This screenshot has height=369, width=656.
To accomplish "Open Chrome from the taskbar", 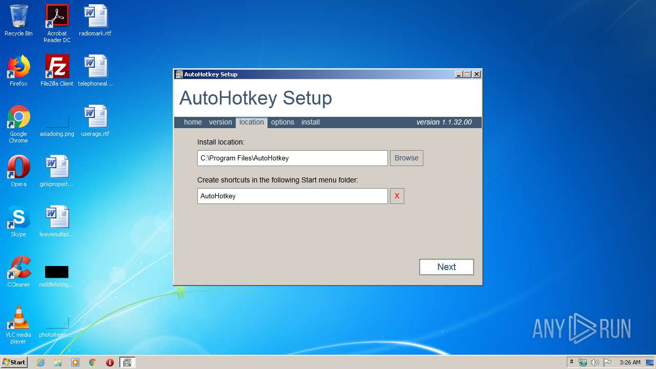I will click(93, 362).
